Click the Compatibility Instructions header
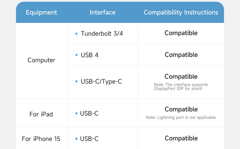The width and height of the screenshot is (240, 149). [181, 13]
